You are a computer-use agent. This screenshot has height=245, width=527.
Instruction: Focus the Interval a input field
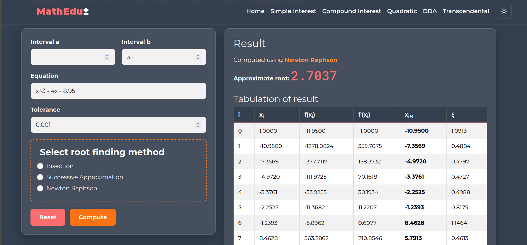click(x=73, y=57)
